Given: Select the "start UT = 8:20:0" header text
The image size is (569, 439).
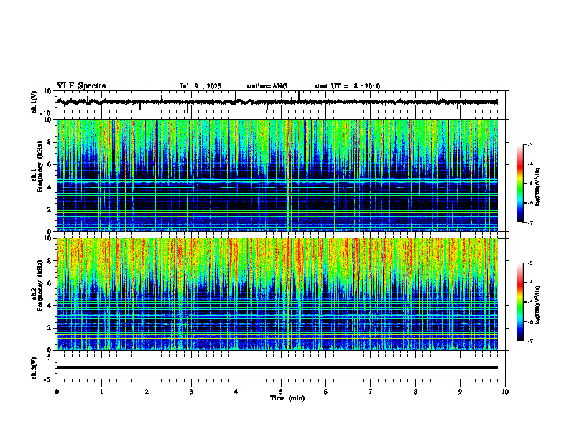Looking at the screenshot, I should pyautogui.click(x=347, y=86).
